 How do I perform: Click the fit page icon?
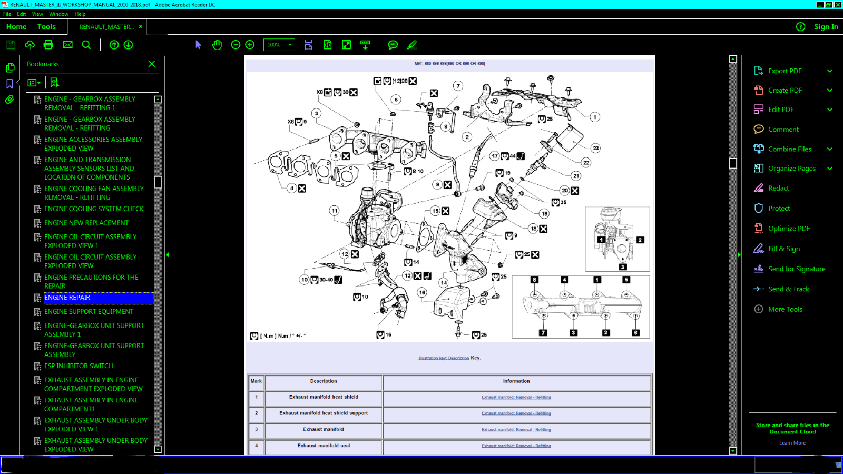coord(327,45)
